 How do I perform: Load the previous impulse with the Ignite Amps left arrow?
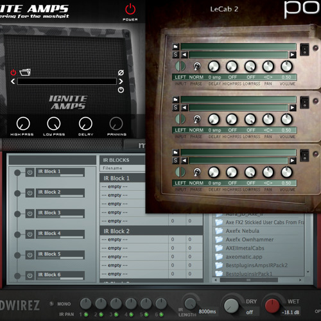coord(13,82)
